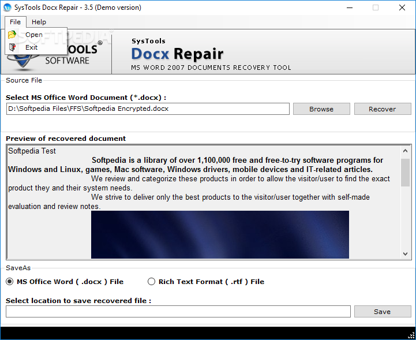The width and height of the screenshot is (416, 340).
Task: Click the 'Select location to save recovered file' label
Action: (x=78, y=301)
